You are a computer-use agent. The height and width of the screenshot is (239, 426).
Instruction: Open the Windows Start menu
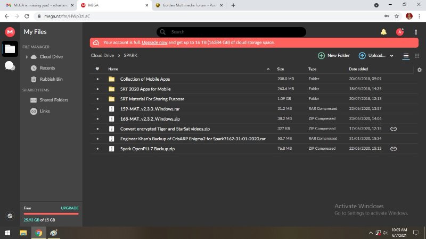tap(7, 233)
